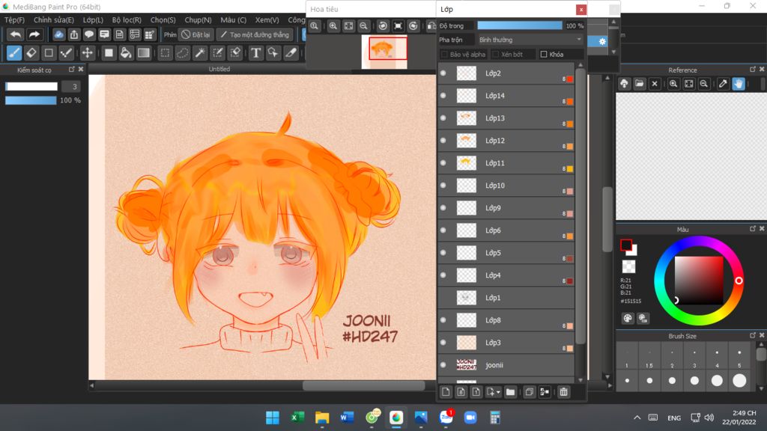The height and width of the screenshot is (431, 767).
Task: Select the Gradient tool
Action: [x=143, y=53]
